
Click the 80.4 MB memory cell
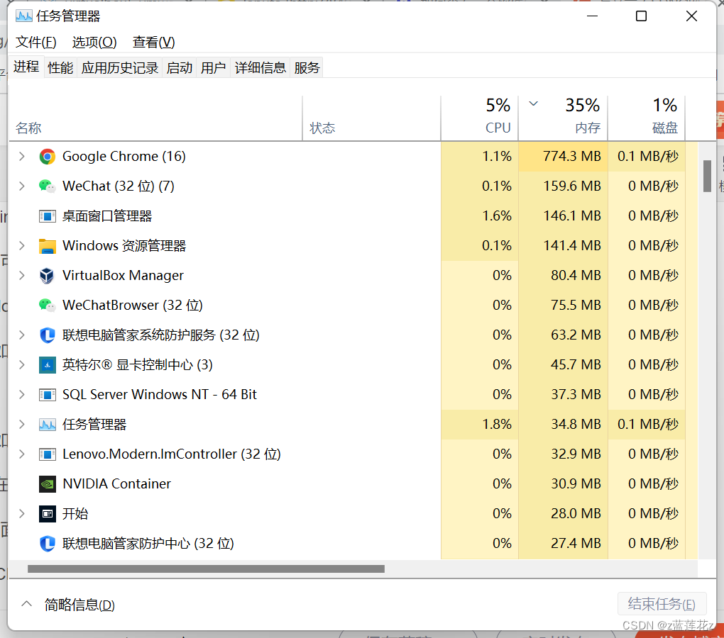coord(564,276)
